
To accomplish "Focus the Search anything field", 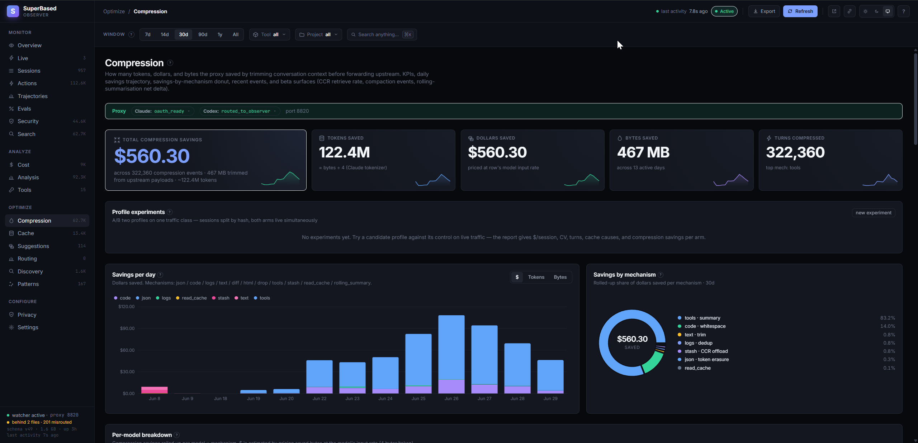I will (382, 34).
